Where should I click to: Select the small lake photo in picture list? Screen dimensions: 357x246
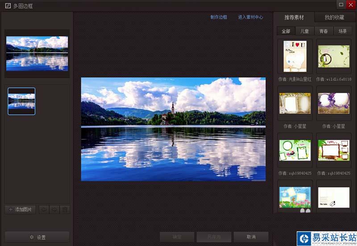pos(21,101)
